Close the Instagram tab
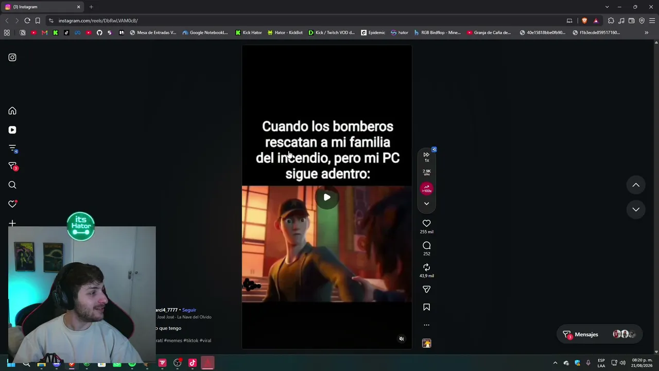Viewport: 659px width, 371px height. click(79, 7)
